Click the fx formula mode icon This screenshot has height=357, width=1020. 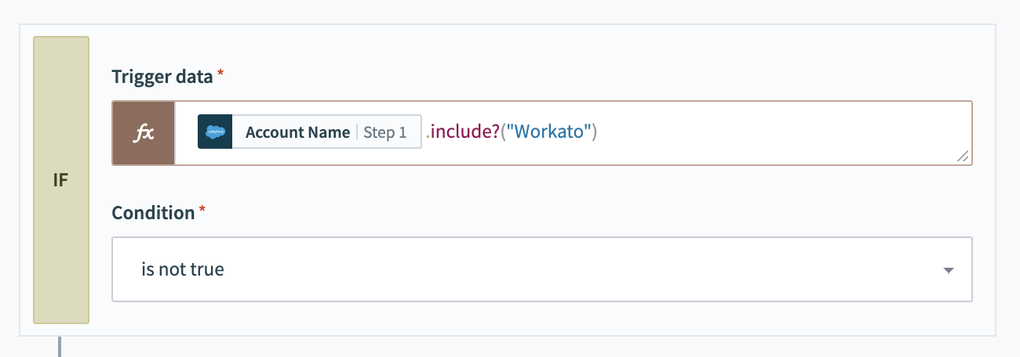tap(144, 133)
